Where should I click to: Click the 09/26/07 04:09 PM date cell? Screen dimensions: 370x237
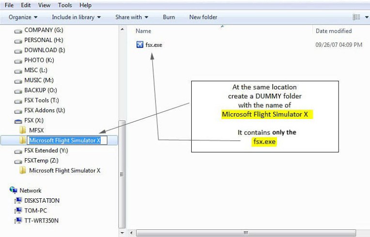tap(339, 45)
